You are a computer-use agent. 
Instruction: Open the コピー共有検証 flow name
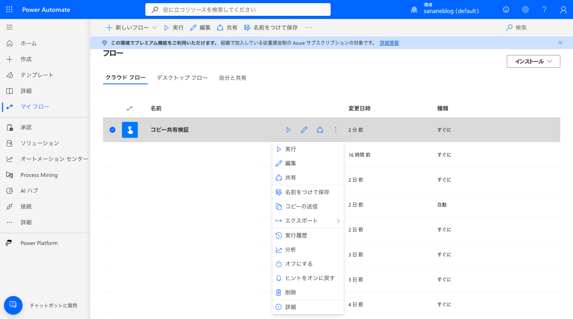click(169, 130)
